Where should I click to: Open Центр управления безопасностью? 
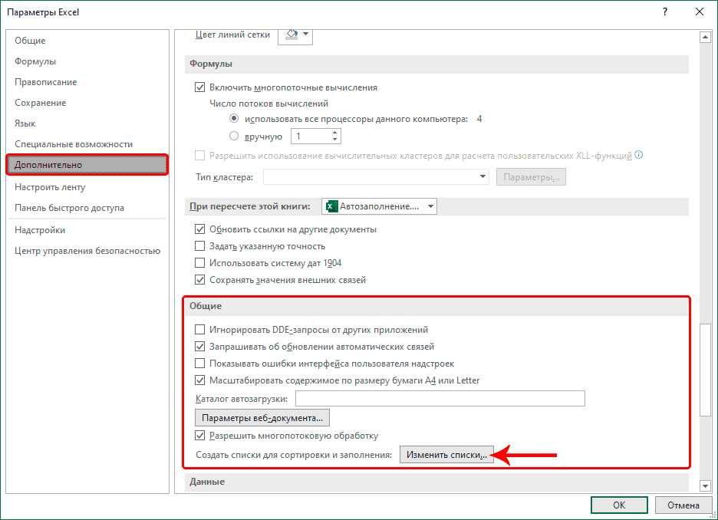click(x=87, y=251)
